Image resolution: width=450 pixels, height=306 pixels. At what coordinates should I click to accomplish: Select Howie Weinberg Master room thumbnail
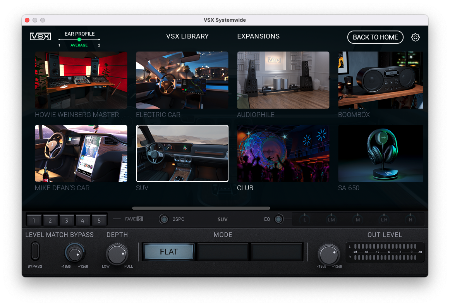point(81,80)
